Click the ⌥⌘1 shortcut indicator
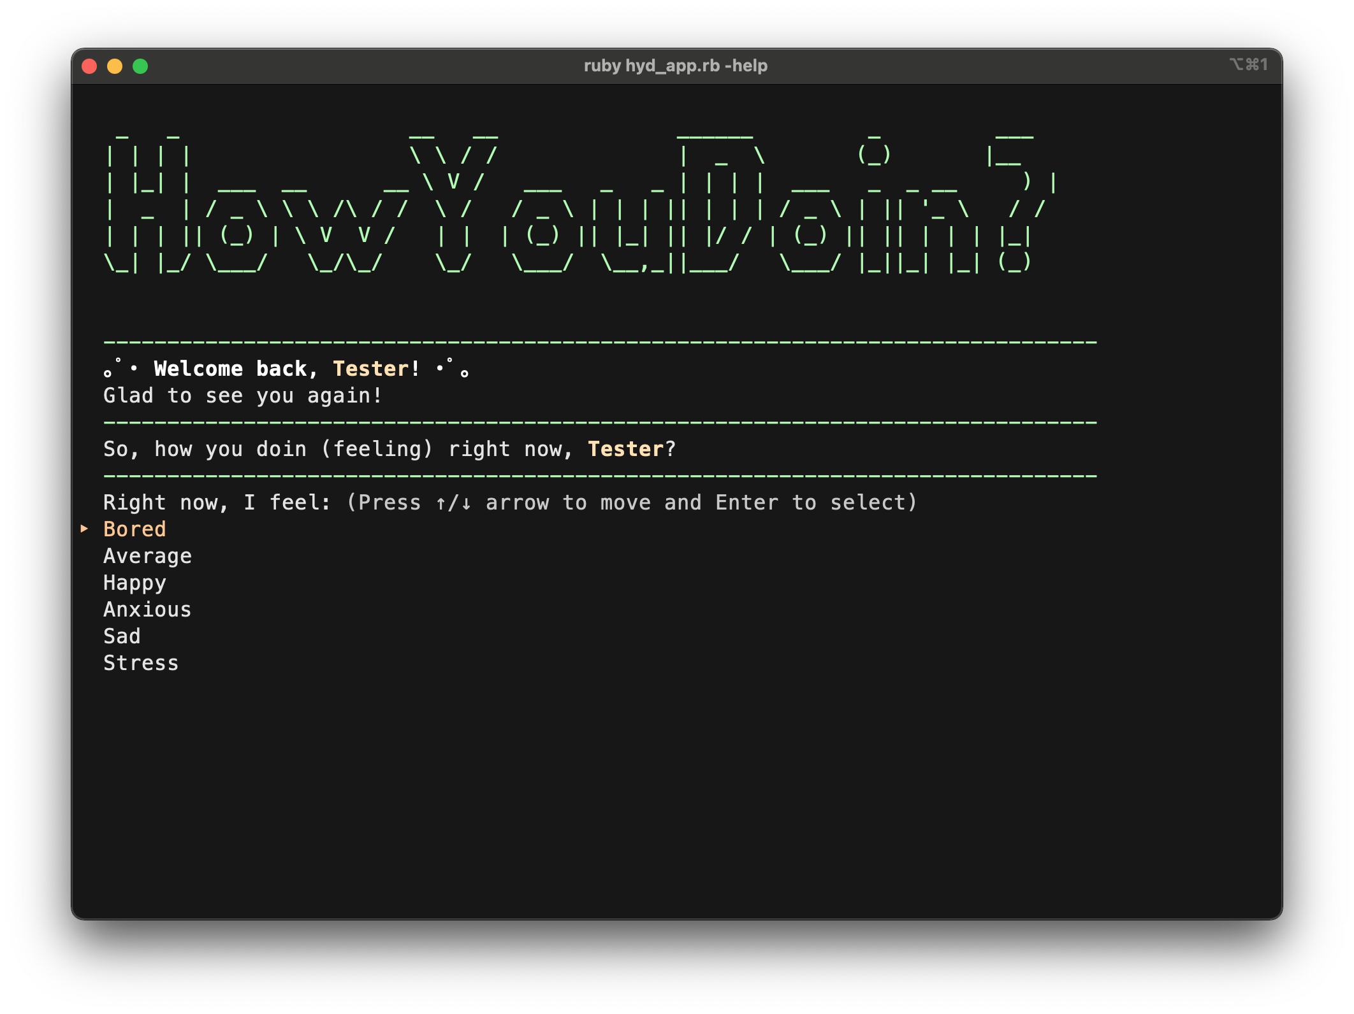This screenshot has height=1014, width=1354. 1248,65
